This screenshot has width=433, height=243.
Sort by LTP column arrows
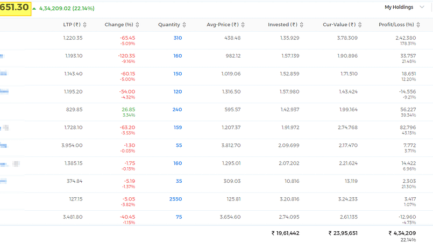point(85,25)
